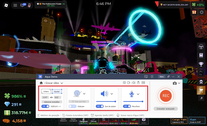Expand the microphone device dropdown arrow
207x126 pixels.
pyautogui.click(x=138, y=94)
